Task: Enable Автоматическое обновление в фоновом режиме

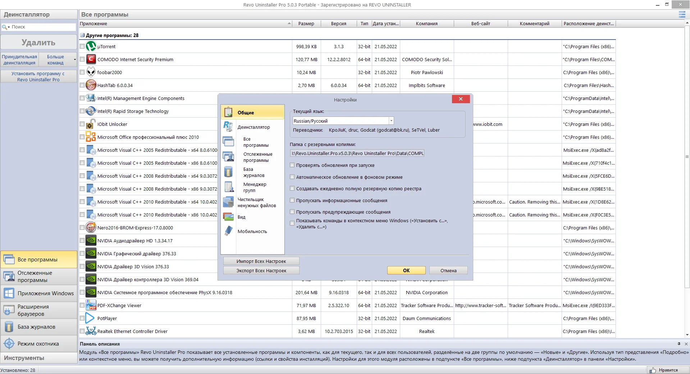Action: 292,177
